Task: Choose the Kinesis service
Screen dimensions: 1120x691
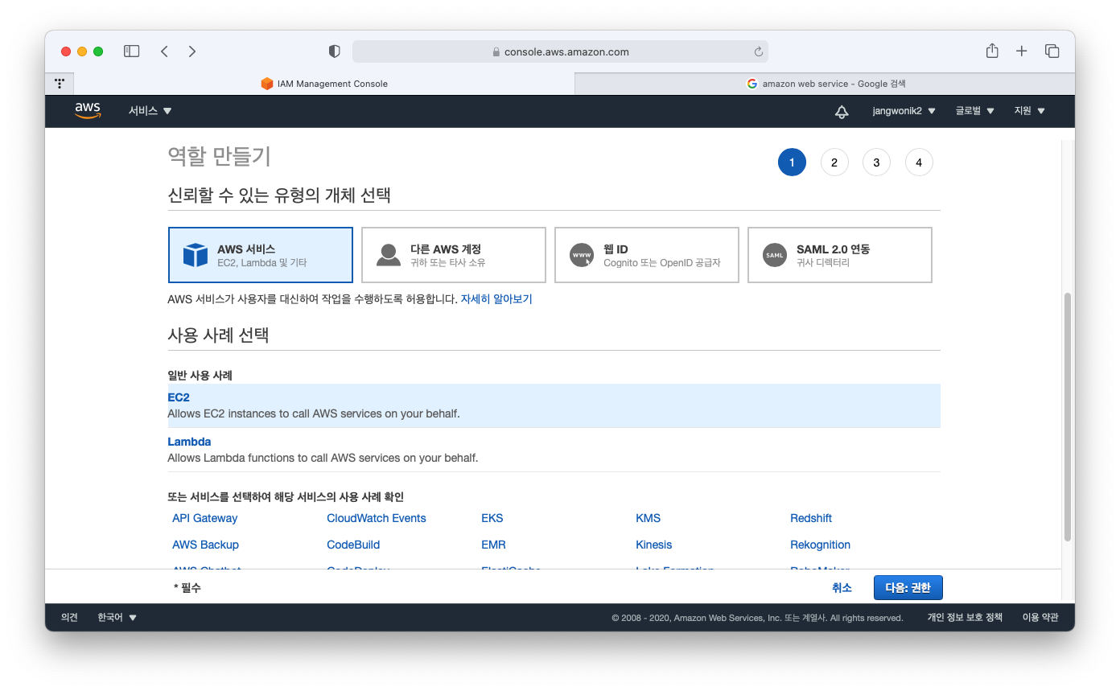Action: (x=653, y=545)
